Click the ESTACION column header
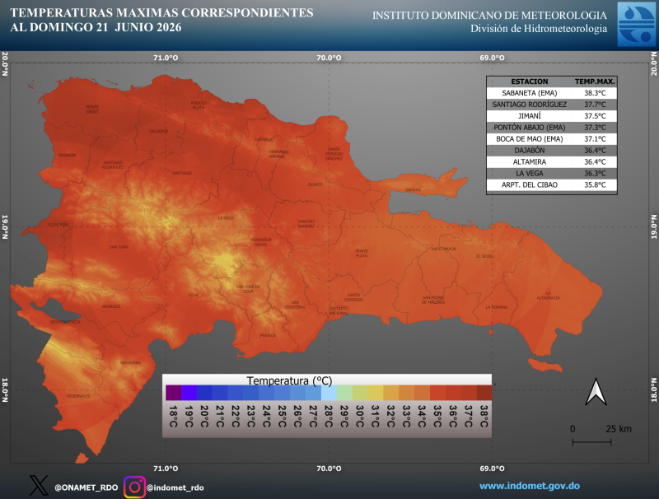Image resolution: width=659 pixels, height=499 pixels. [530, 82]
